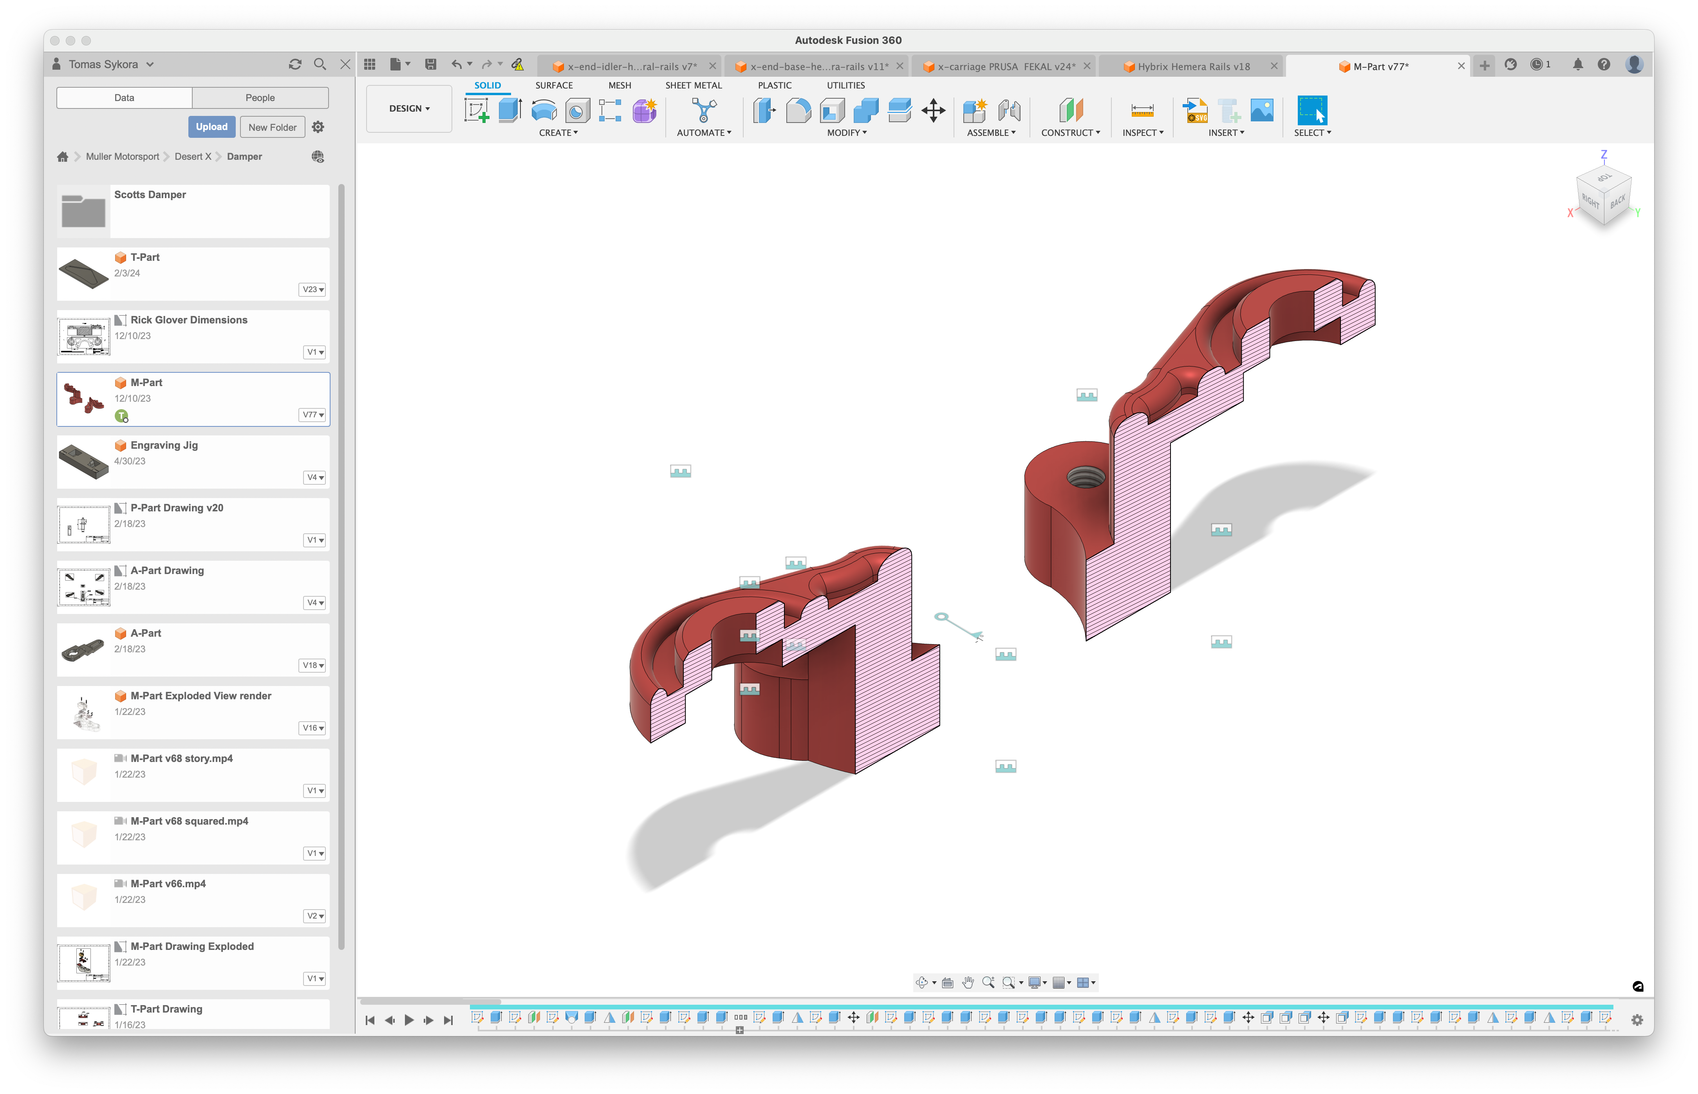Switch to the SURFACE ribbon tab

tap(553, 85)
